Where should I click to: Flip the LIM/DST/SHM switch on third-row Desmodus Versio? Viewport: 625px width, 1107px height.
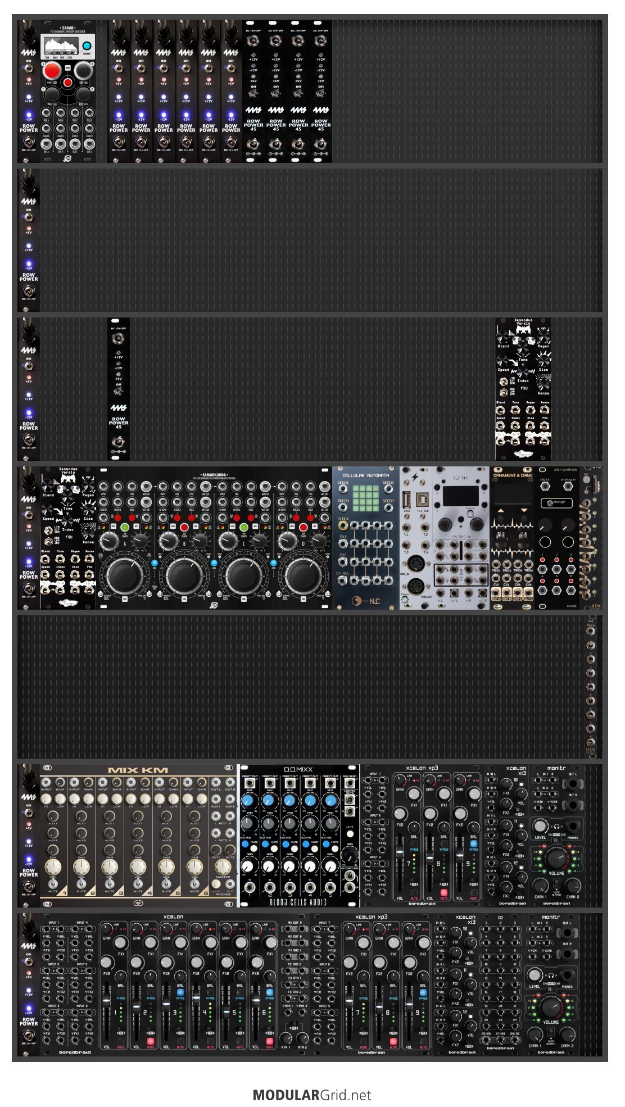pos(504,382)
